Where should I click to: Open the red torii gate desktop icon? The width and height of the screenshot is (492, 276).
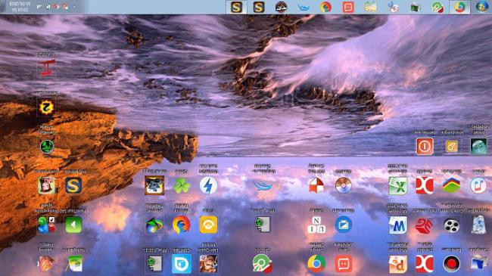(x=46, y=68)
